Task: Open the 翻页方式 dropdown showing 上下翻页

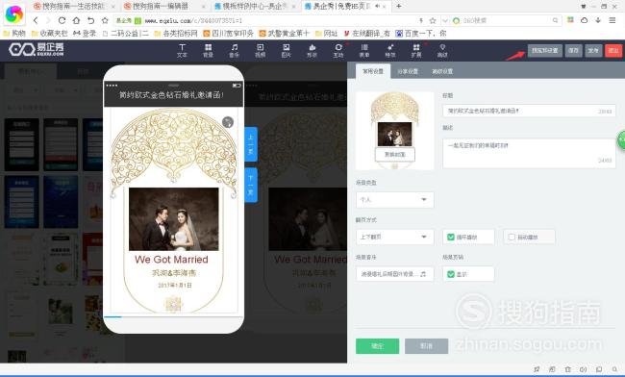Action: (394, 238)
